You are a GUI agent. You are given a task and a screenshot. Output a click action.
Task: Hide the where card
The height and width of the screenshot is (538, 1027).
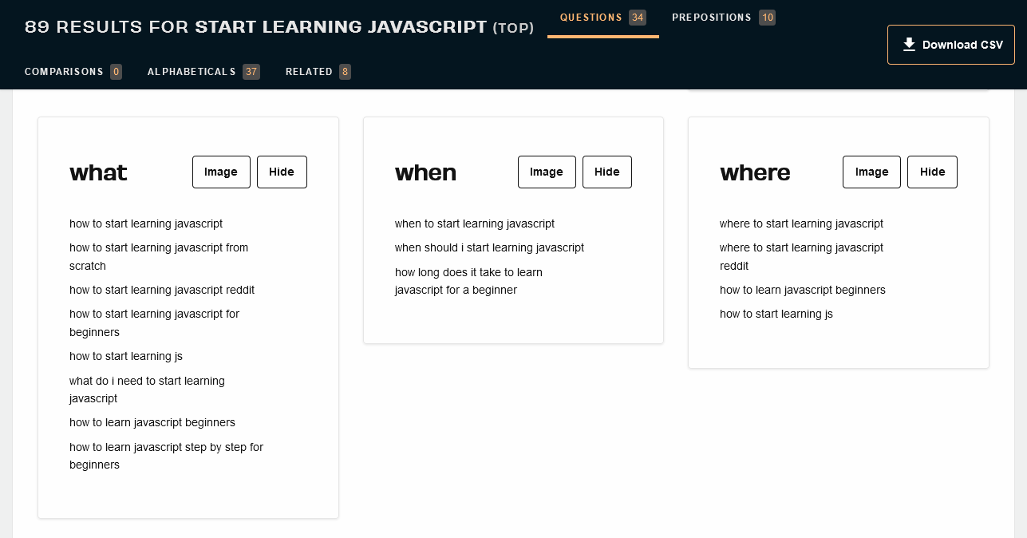[932, 172]
